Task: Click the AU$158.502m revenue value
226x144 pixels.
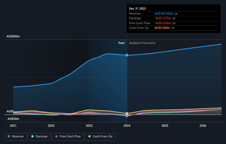Action: [164, 13]
